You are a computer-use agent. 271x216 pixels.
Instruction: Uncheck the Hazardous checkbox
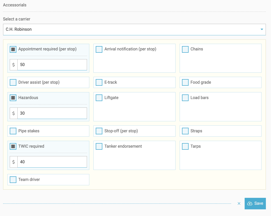tap(13, 98)
